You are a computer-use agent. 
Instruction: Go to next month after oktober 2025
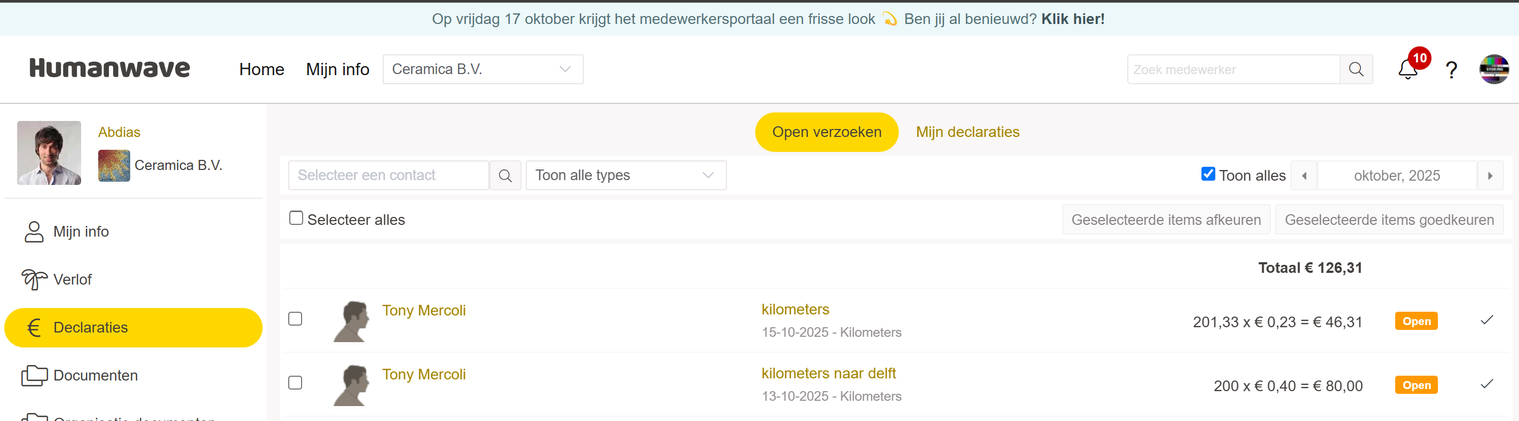pos(1490,176)
